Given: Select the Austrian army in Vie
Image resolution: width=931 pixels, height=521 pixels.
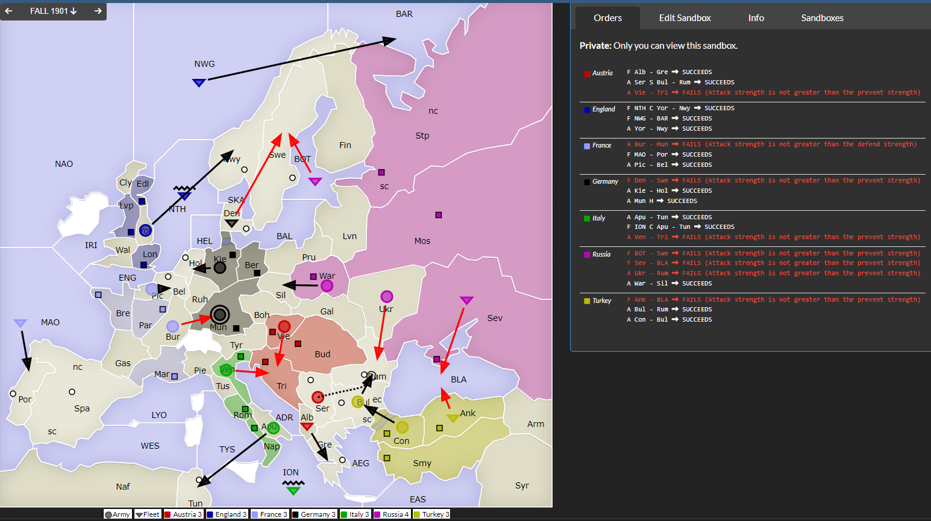Looking at the screenshot, I should [284, 326].
